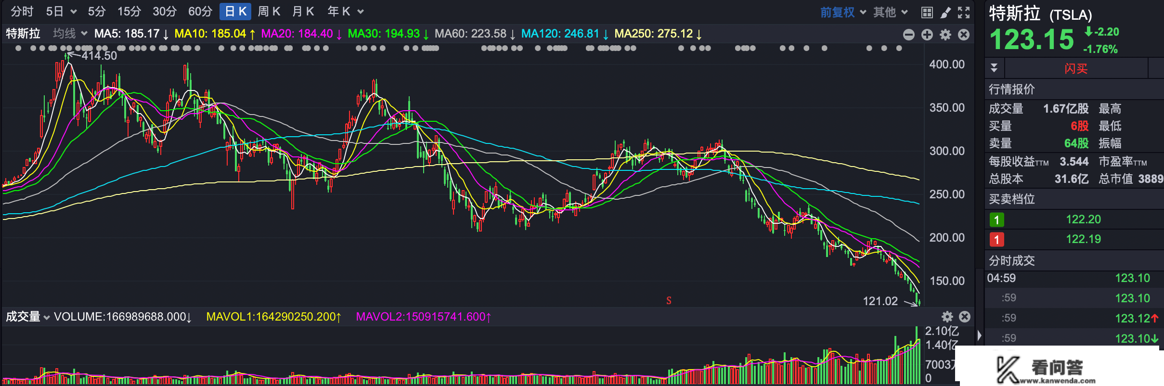This screenshot has height=386, width=1164.
Task: Select the 5分 interval tab
Action: (97, 12)
